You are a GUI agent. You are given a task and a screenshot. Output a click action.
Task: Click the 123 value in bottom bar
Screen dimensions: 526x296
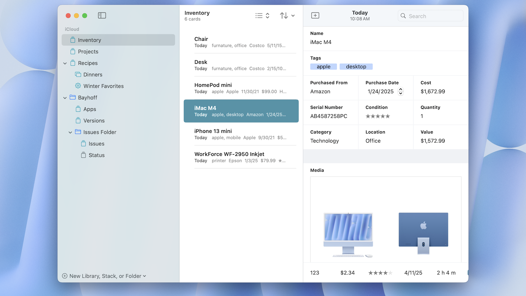click(315, 273)
